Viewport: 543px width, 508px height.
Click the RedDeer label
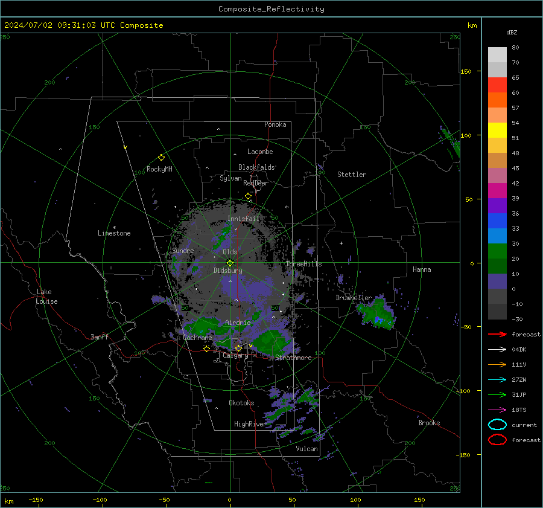[256, 183]
